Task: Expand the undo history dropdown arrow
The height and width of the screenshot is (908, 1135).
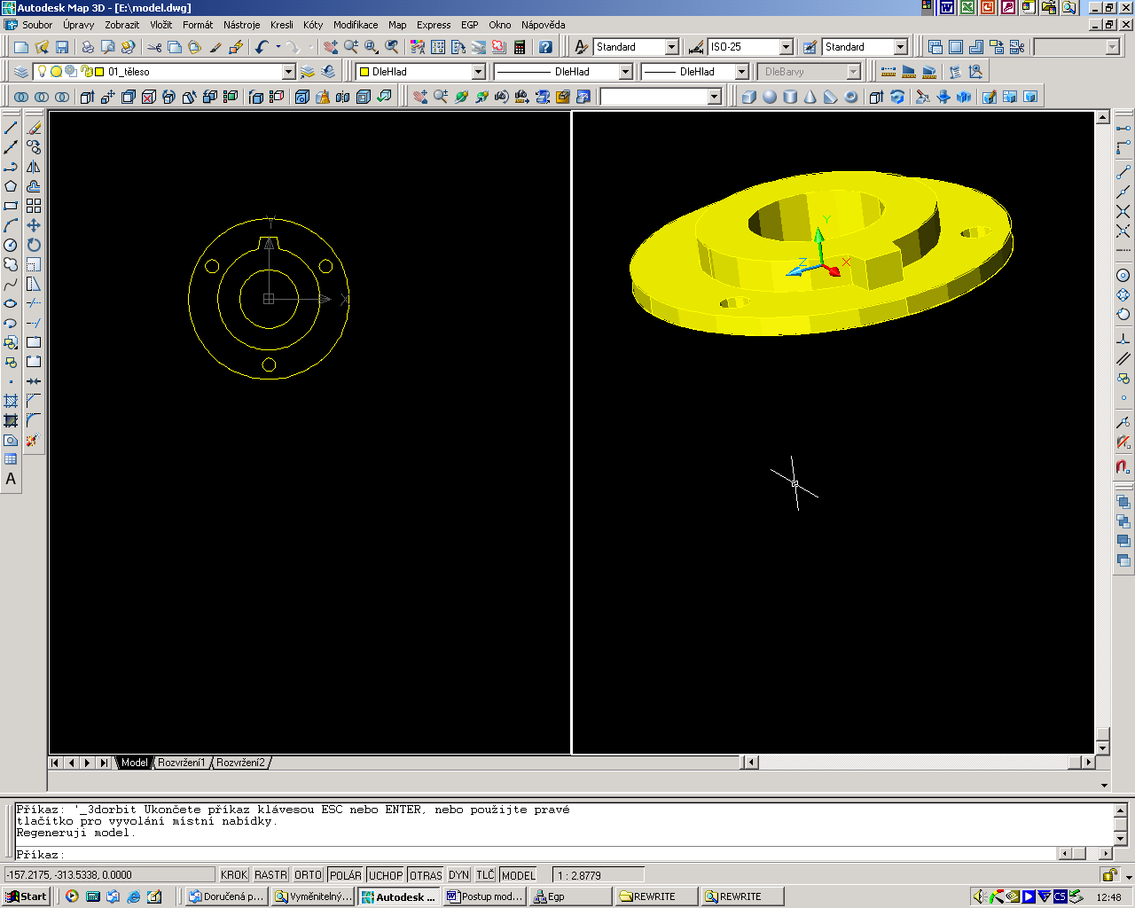Action: [x=278, y=47]
